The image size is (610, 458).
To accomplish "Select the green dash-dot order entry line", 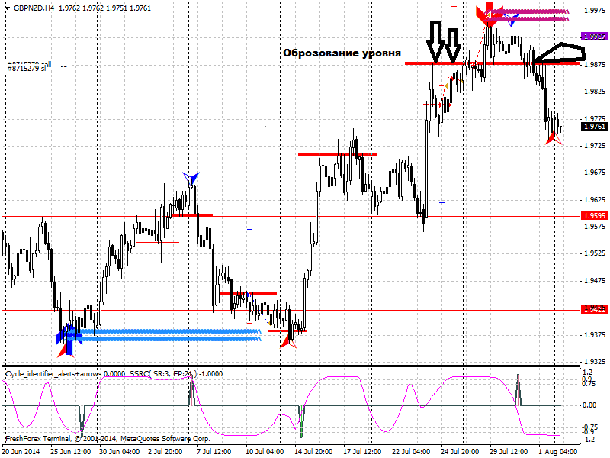I will pos(292,69).
